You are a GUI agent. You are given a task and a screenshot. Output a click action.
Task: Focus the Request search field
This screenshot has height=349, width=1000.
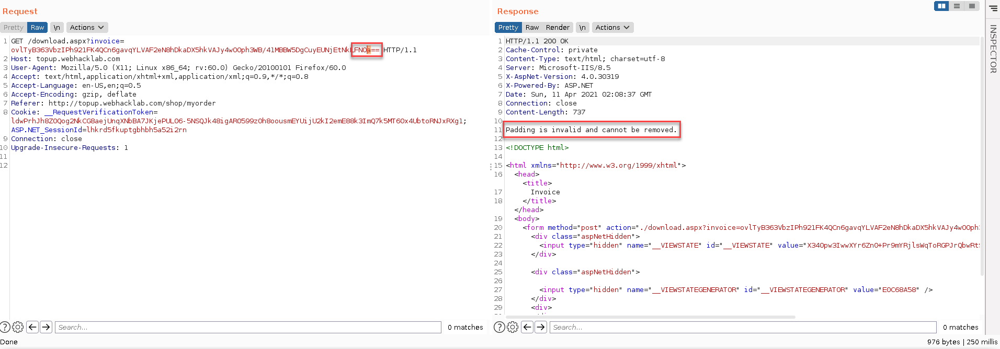click(248, 327)
